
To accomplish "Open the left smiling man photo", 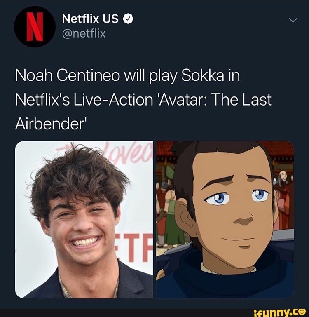I will [x=84, y=220].
